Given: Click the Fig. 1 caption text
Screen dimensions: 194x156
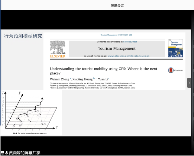Looking at the screenshot, I should point(30,133).
